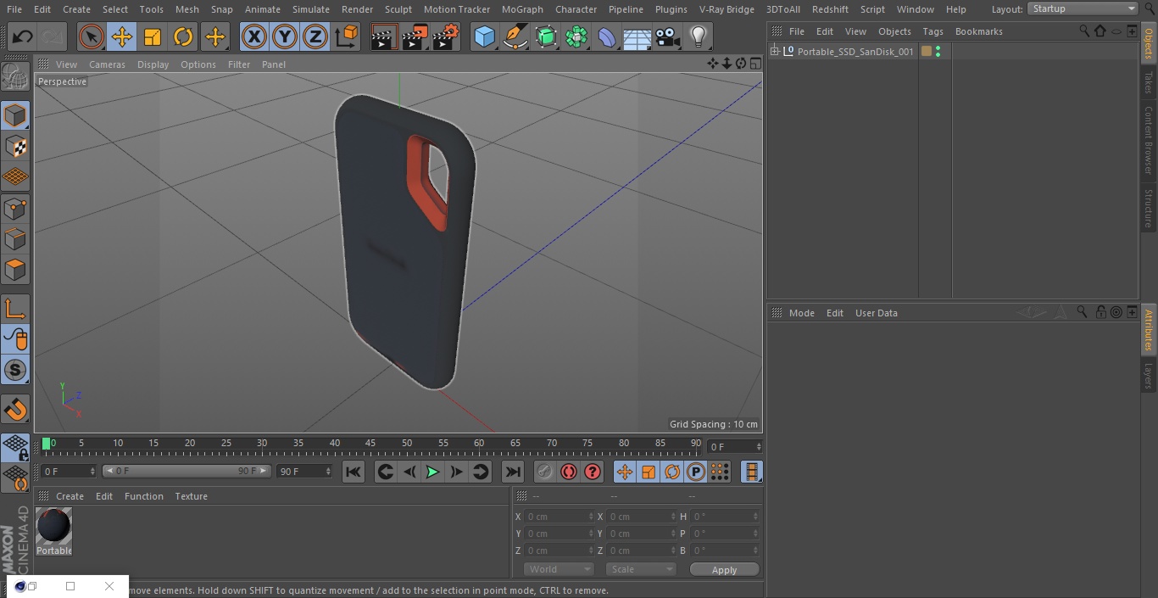Expand the Portable_SSD_SanDisk_001 object tree
This screenshot has height=598, width=1158.
[x=775, y=52]
